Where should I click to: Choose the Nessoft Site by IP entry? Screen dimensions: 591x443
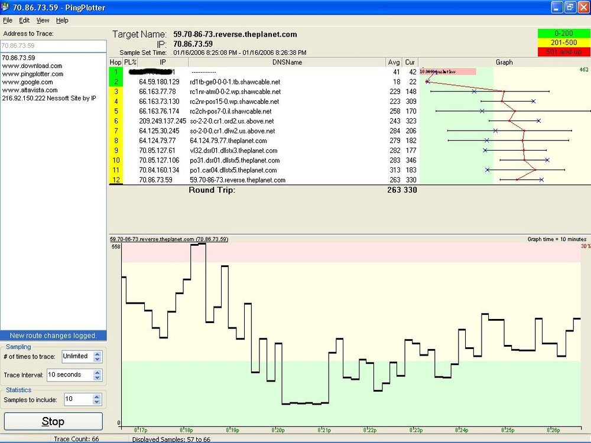pos(49,98)
